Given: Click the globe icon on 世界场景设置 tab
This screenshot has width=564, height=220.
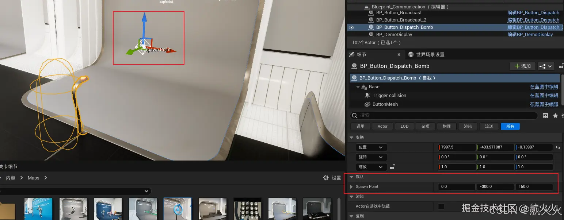Looking at the screenshot, I should click(411, 54).
